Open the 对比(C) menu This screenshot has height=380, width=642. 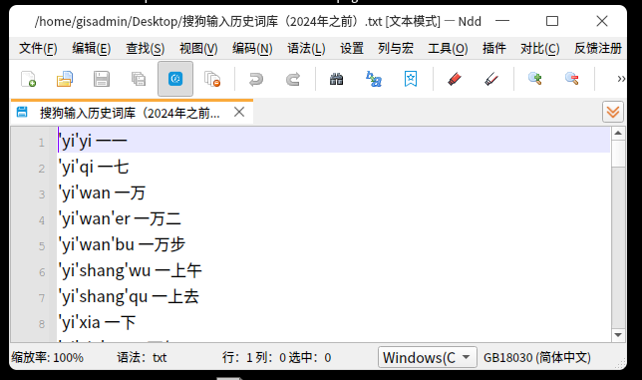point(540,49)
